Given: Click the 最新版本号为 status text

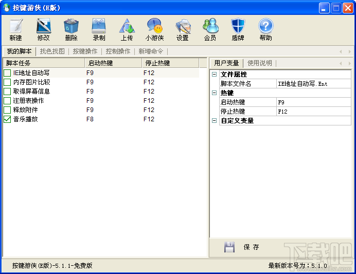Looking at the screenshot, I should point(298,266).
